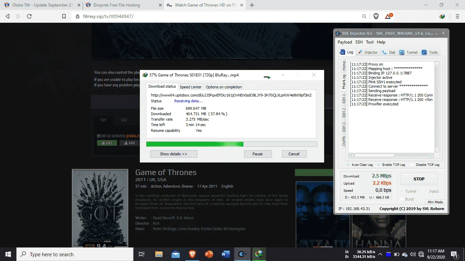Bookmark the current page
Screen dimensions: 465x261
[64, 16]
